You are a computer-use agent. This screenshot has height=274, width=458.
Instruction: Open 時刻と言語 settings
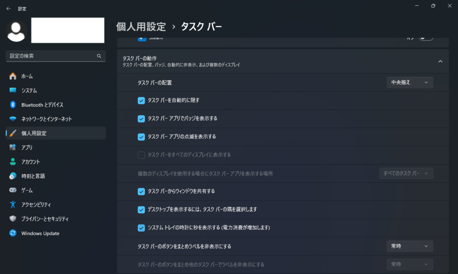pyautogui.click(x=56, y=176)
